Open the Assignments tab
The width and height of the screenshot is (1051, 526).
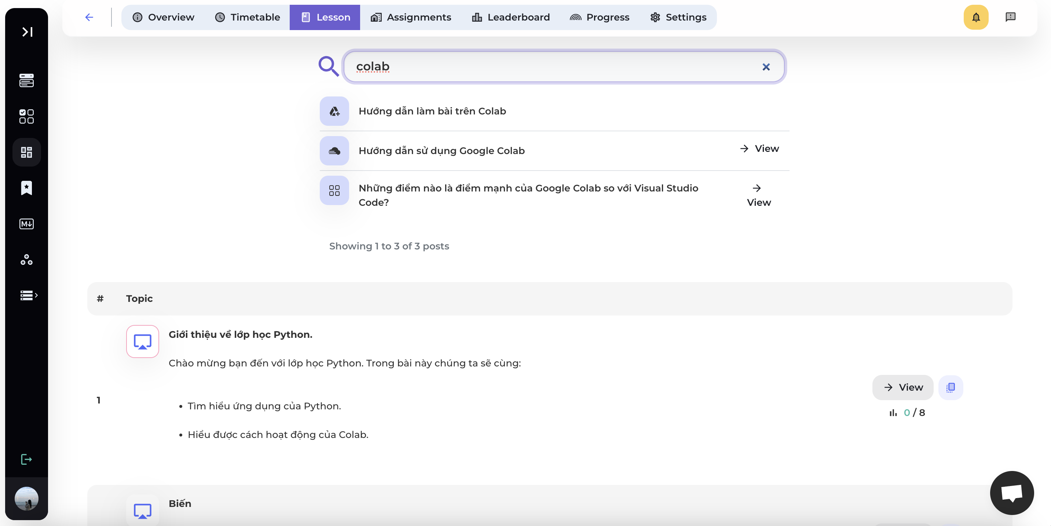pos(410,17)
